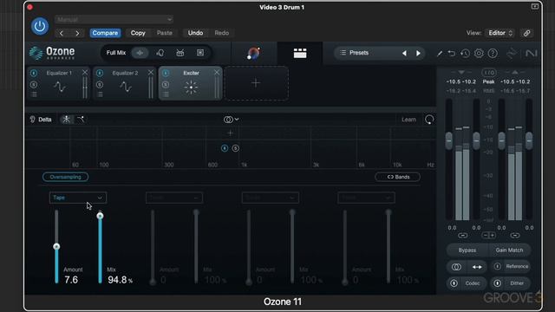Enable Gain Match
555x312 pixels.
[509, 250]
